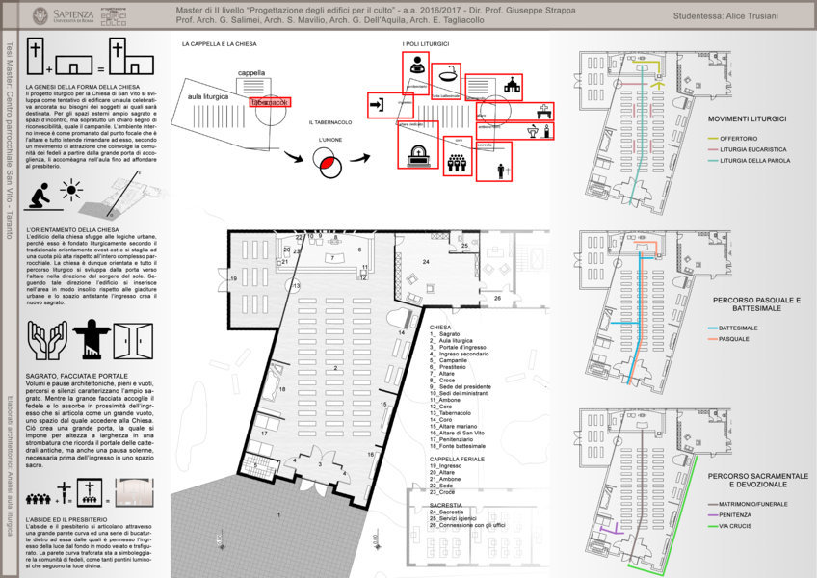Image resolution: width=817 pixels, height=578 pixels.
Task: Click 'LA GENESI DELLA FORMA DELLA CHIESA' heading
Action: click(83, 87)
